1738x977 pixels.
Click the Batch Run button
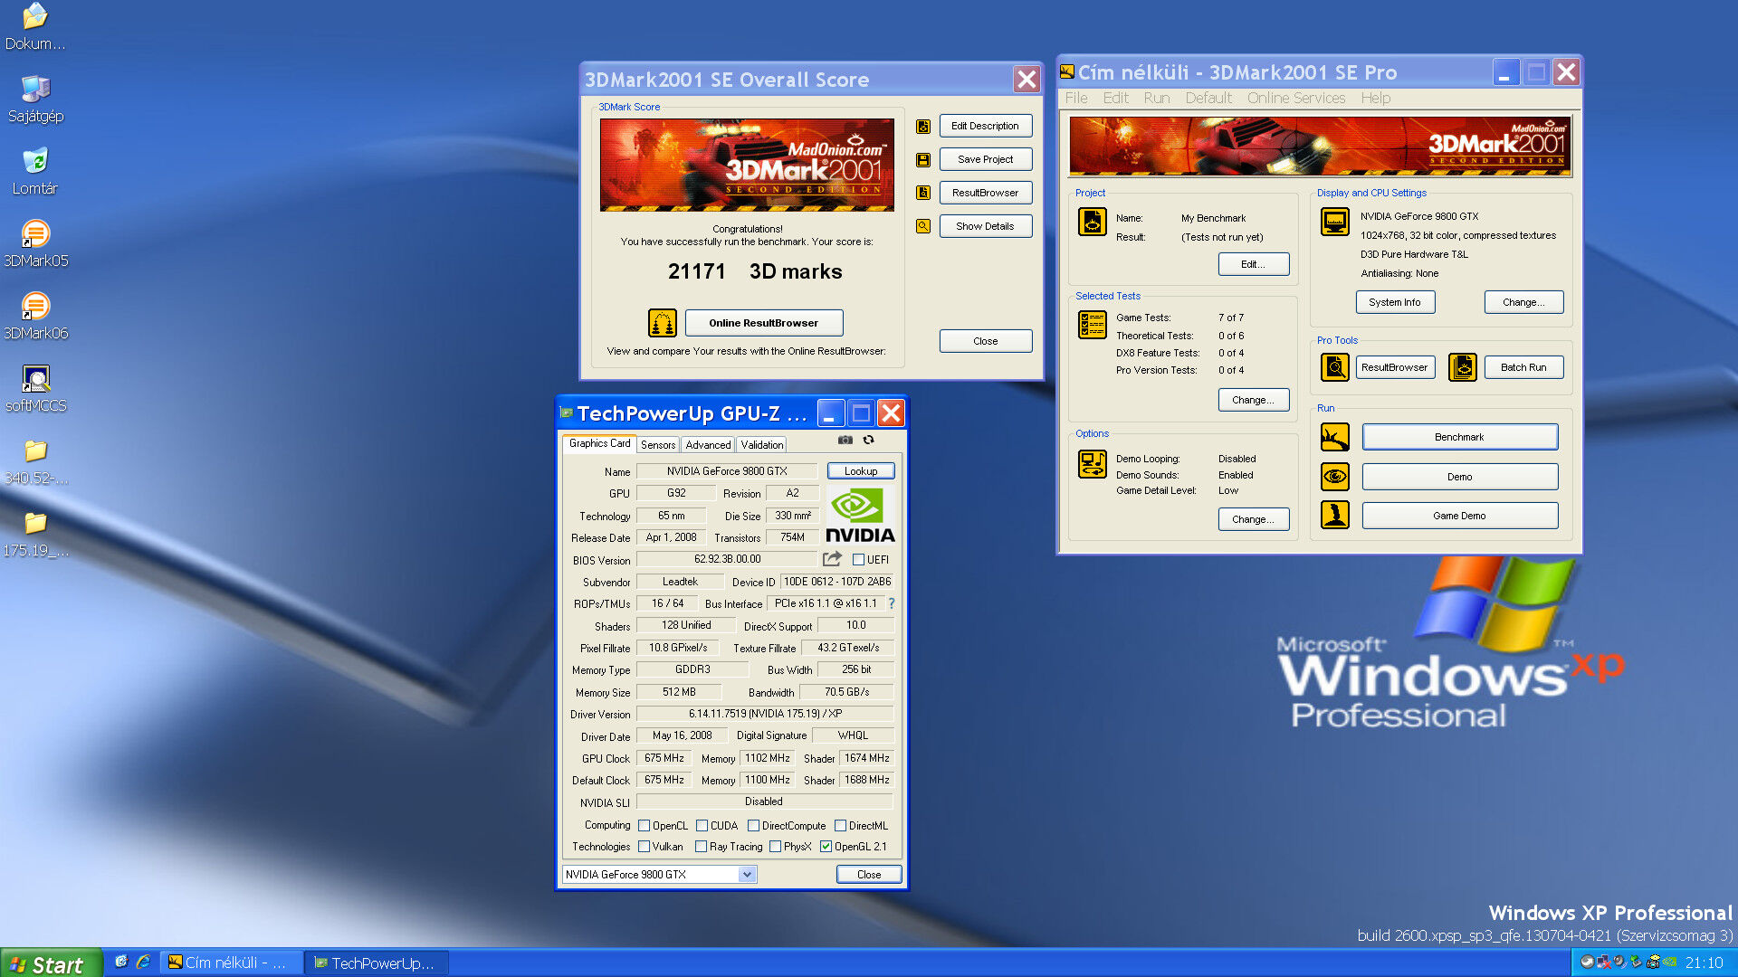coord(1523,367)
